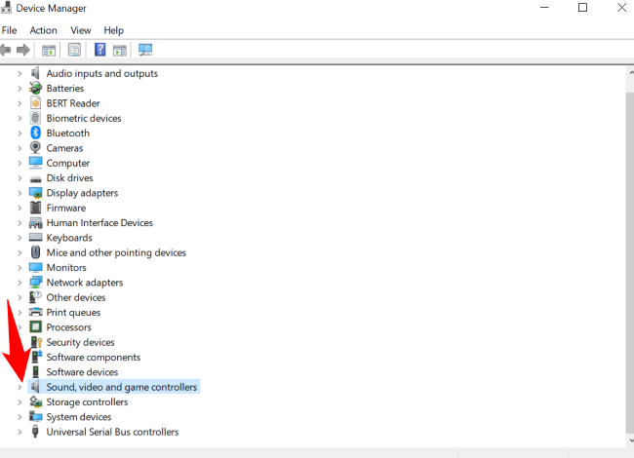Open the Action menu
The height and width of the screenshot is (458, 634).
point(43,30)
